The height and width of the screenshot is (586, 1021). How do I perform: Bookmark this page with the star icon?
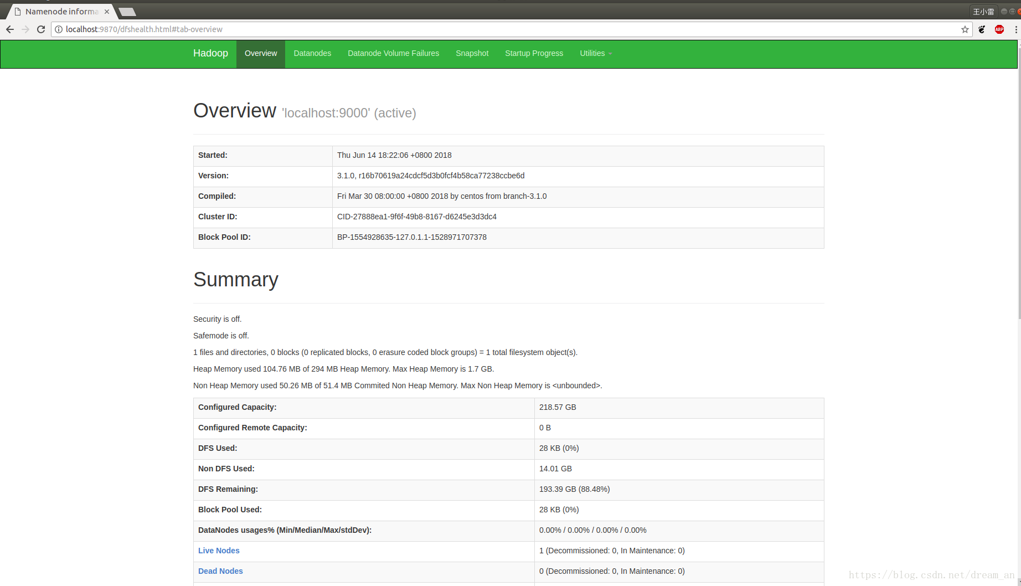coord(965,29)
